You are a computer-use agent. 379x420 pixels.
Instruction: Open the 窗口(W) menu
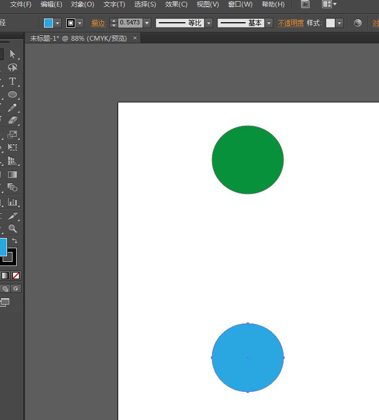coord(240,4)
